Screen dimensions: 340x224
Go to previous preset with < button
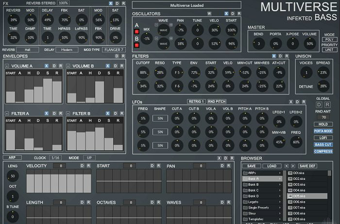click(x=287, y=166)
